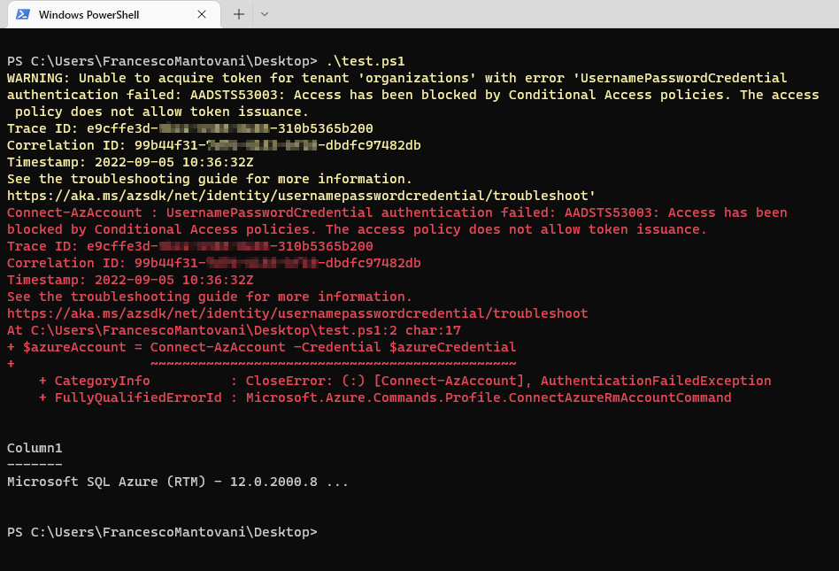This screenshot has height=571, width=839.
Task: Click the empty bottom prompt line
Action: 162,532
